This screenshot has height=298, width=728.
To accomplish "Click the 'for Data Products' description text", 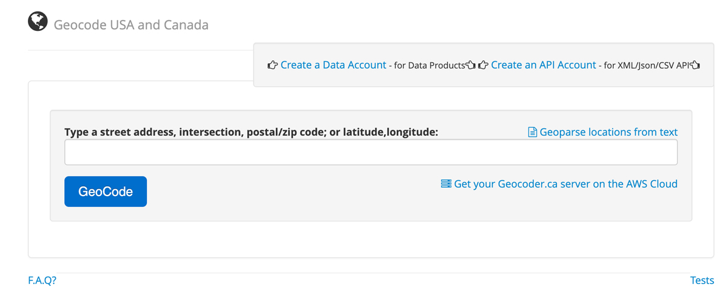I will coord(429,66).
